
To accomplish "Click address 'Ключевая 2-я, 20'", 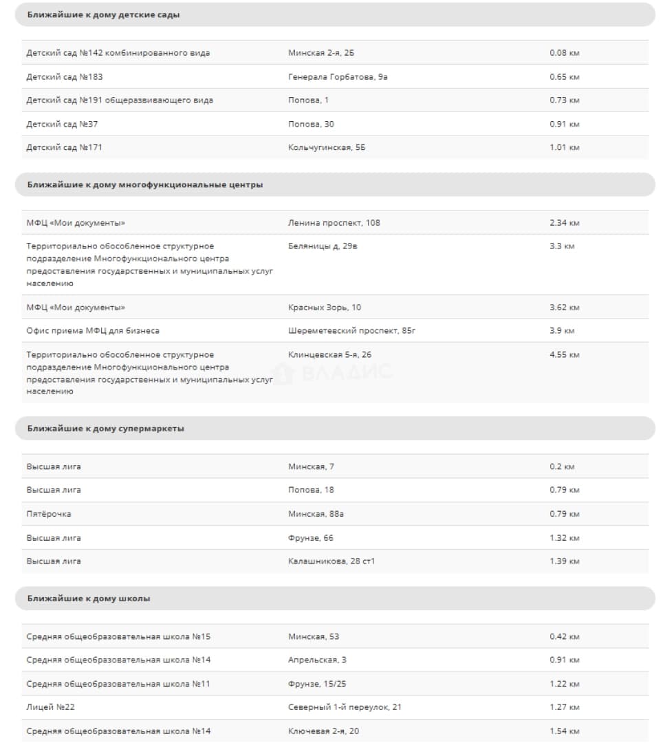I will 323,731.
